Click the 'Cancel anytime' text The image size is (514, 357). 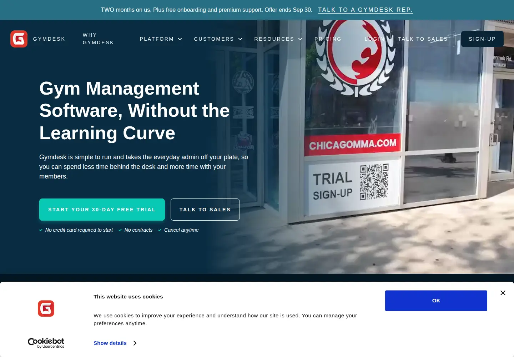coord(181,230)
